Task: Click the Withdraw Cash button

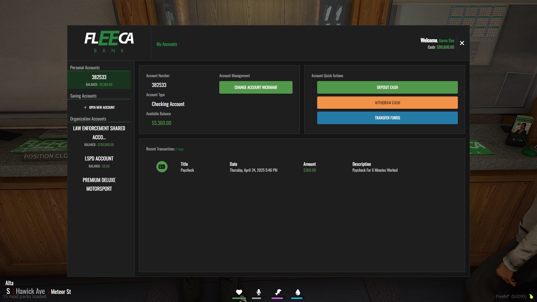Action: (387, 103)
